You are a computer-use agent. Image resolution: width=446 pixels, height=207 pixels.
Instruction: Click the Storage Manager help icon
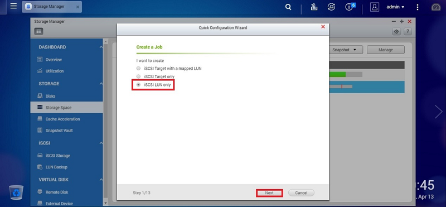point(408,32)
